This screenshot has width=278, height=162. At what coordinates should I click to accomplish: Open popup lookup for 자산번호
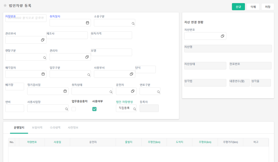pos(222,36)
